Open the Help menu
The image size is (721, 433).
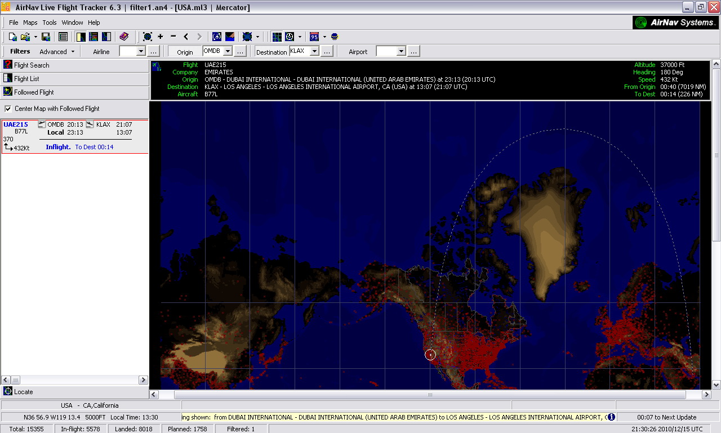[x=94, y=23]
